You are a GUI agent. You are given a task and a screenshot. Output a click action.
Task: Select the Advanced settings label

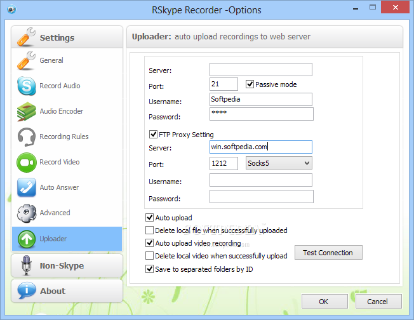55,213
